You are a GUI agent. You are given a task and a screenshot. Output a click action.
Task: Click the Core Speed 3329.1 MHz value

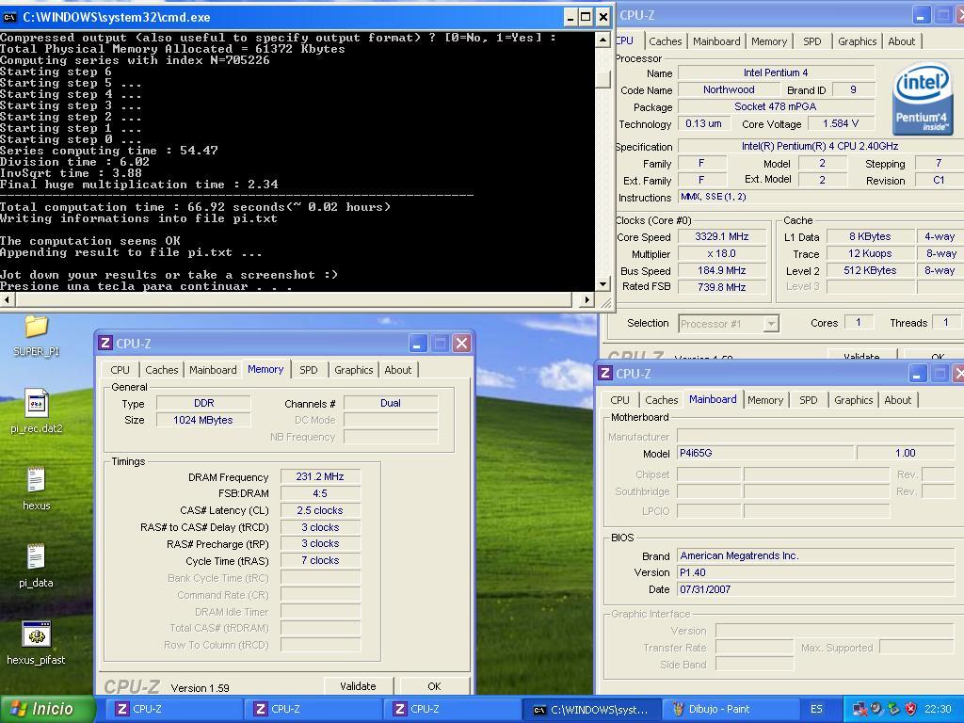click(722, 236)
